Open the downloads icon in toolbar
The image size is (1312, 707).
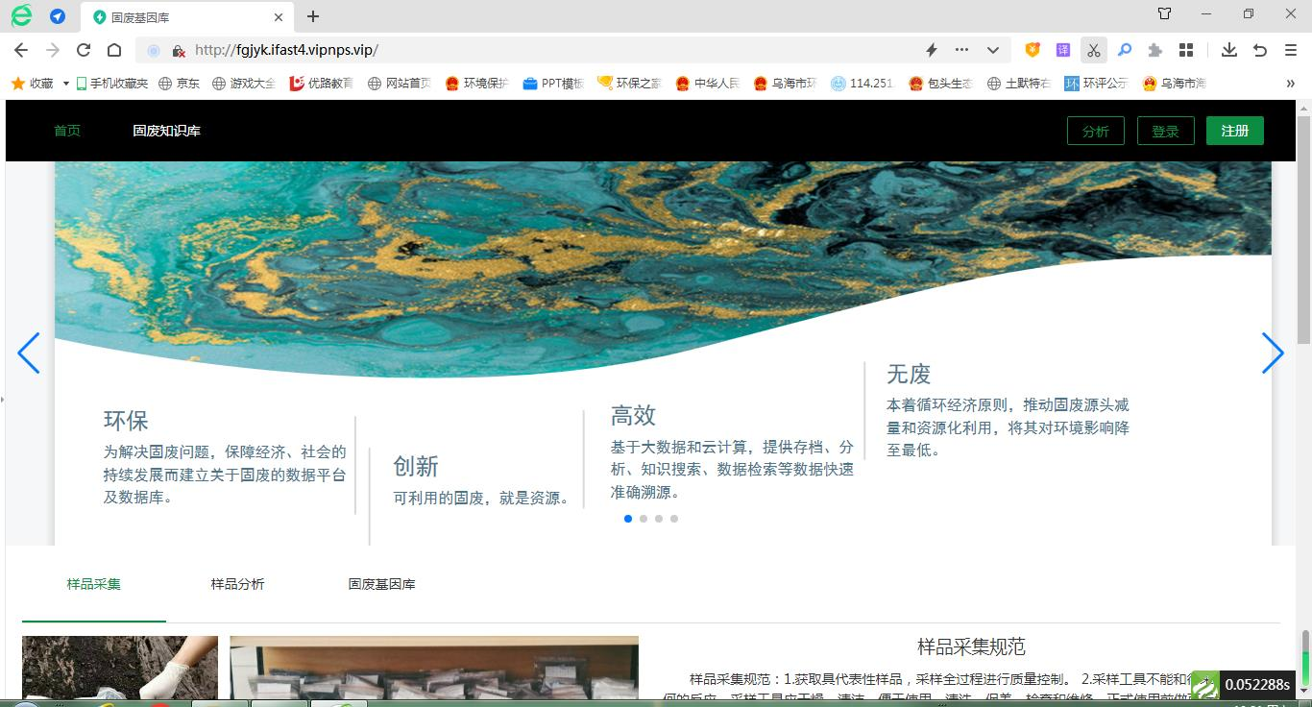coord(1228,50)
